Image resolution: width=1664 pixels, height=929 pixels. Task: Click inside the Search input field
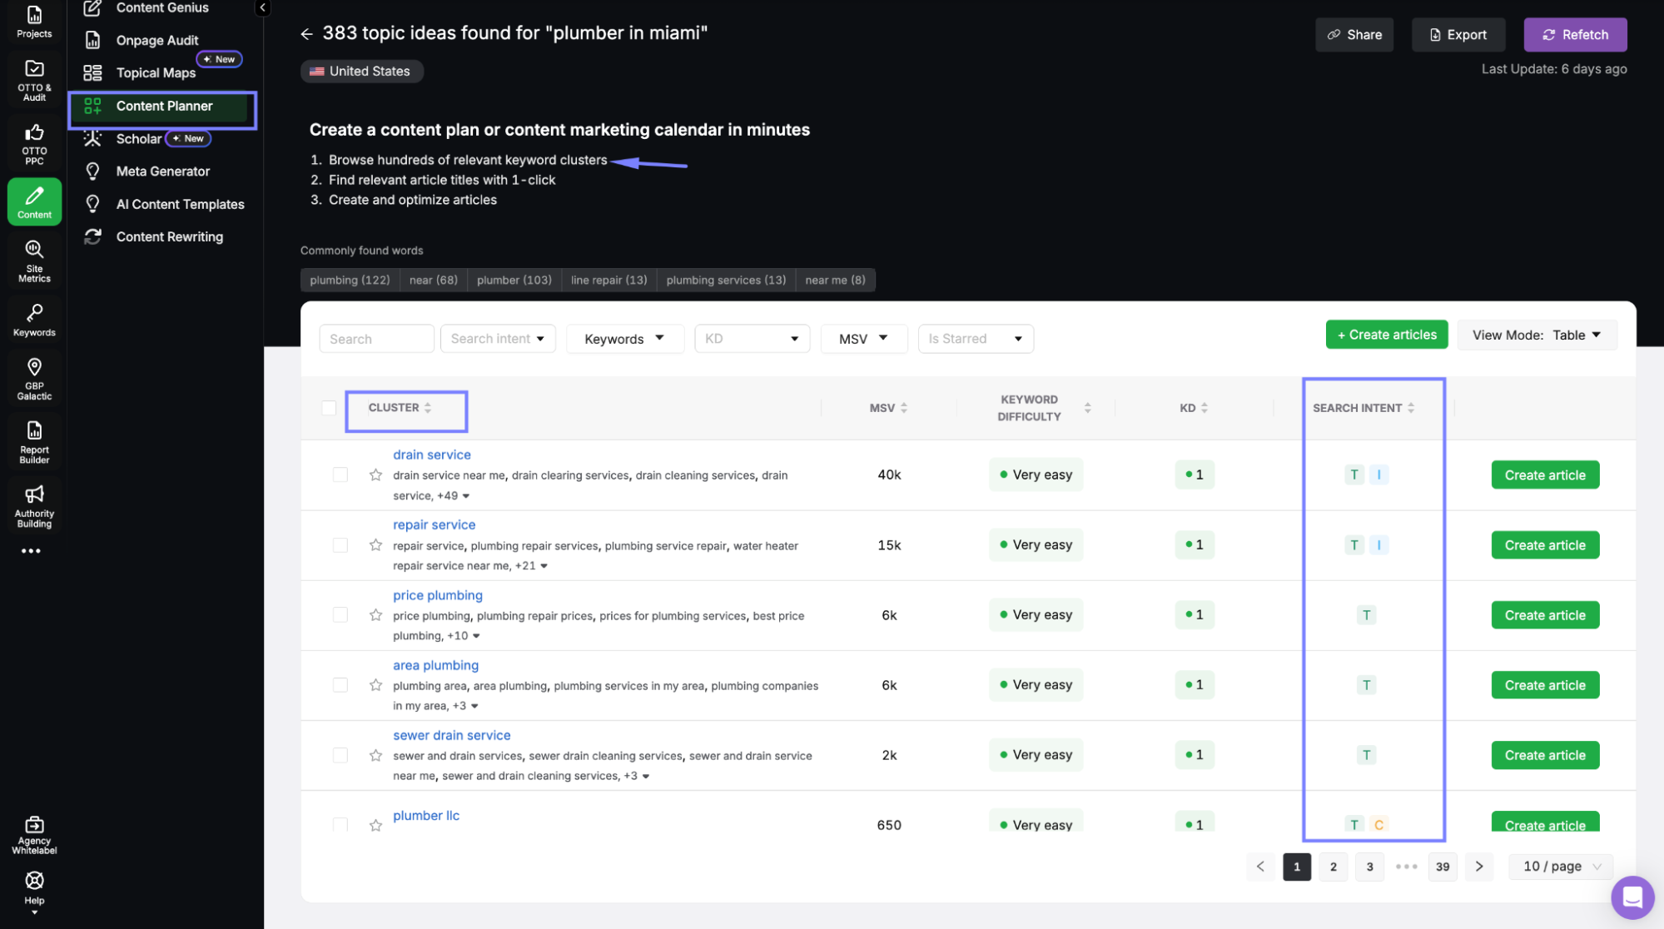point(376,339)
